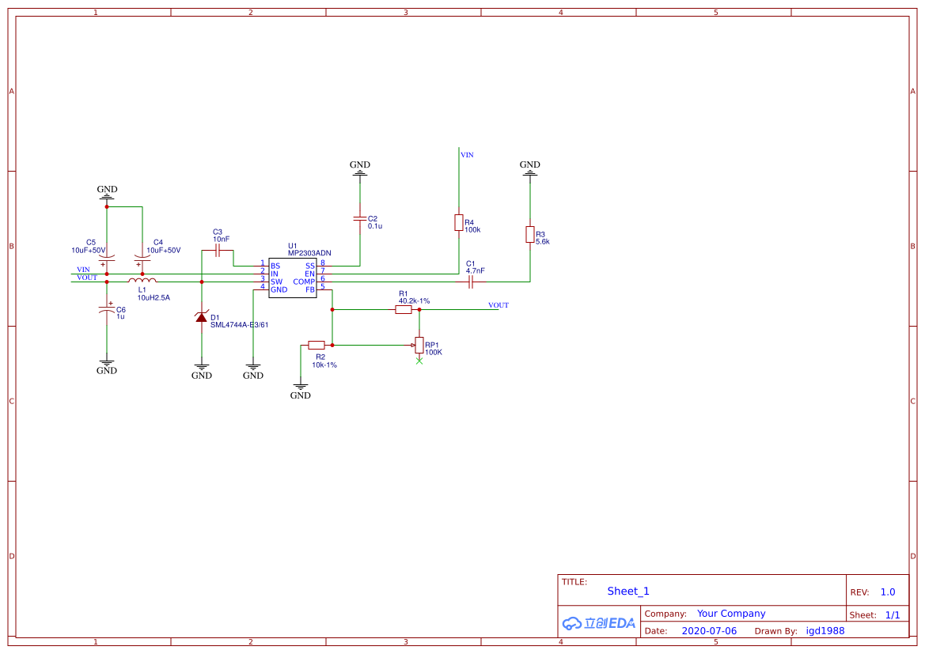
Task: Select the U1 MP2303ADN chip body
Action: click(x=293, y=278)
